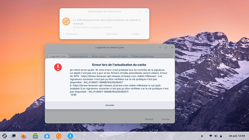Open the Zorin start menu
The width and height of the screenshot is (249, 140).
4,136
